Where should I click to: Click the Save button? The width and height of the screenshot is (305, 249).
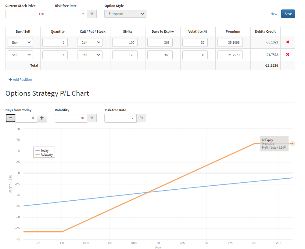tap(288, 14)
